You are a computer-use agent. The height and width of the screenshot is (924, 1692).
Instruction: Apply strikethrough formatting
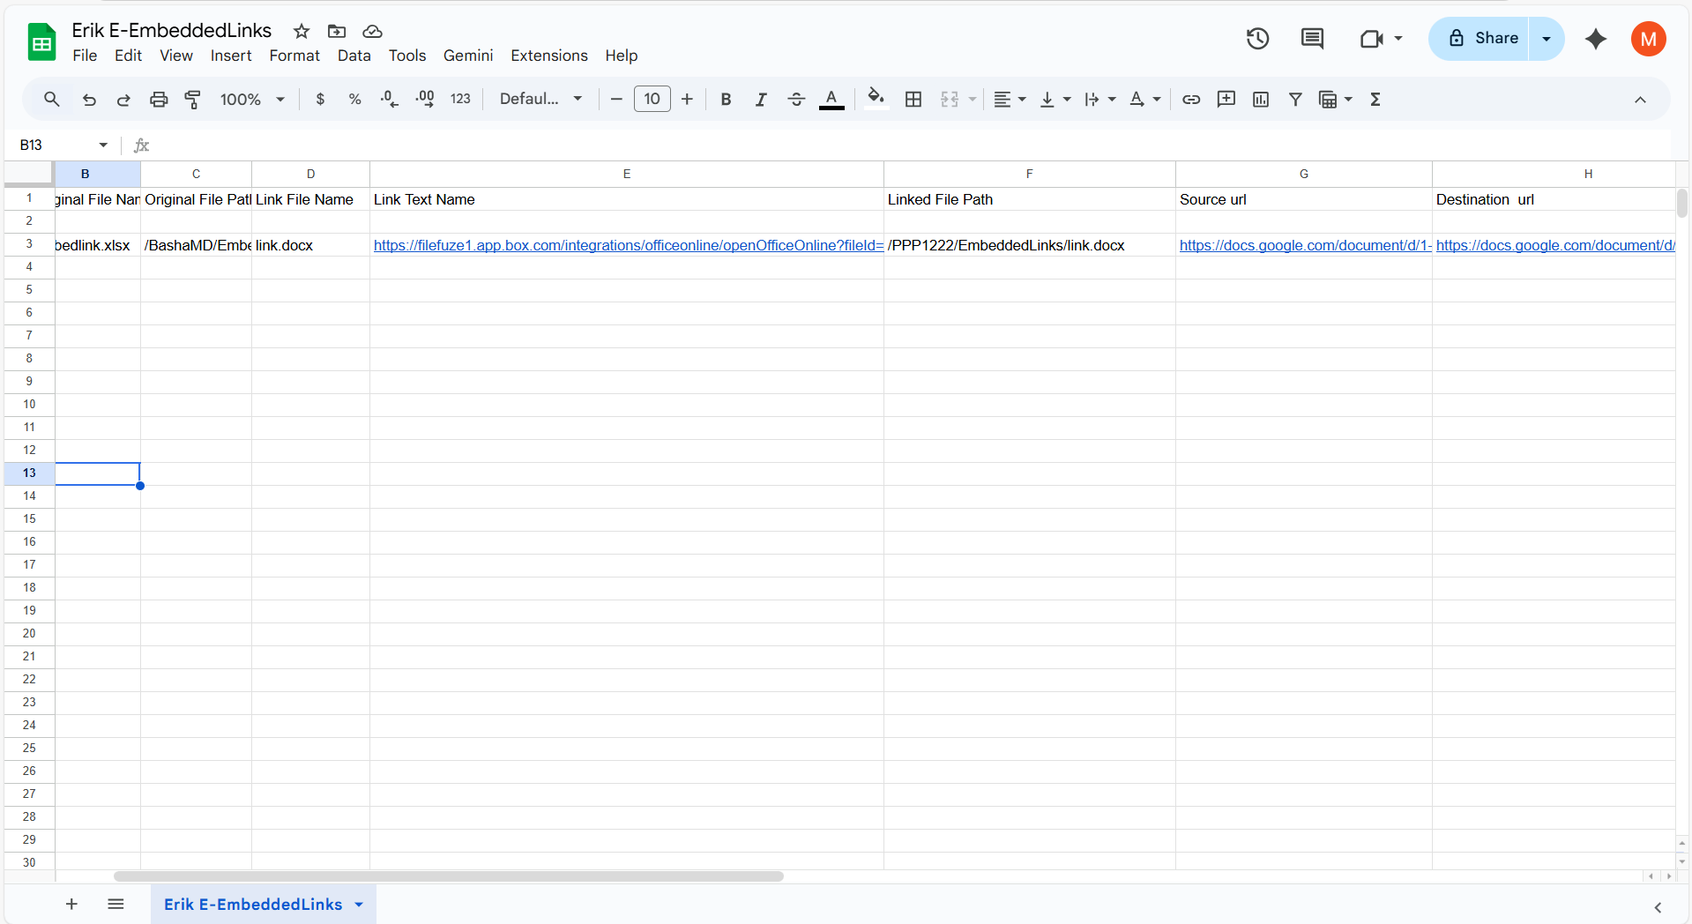pos(796,99)
